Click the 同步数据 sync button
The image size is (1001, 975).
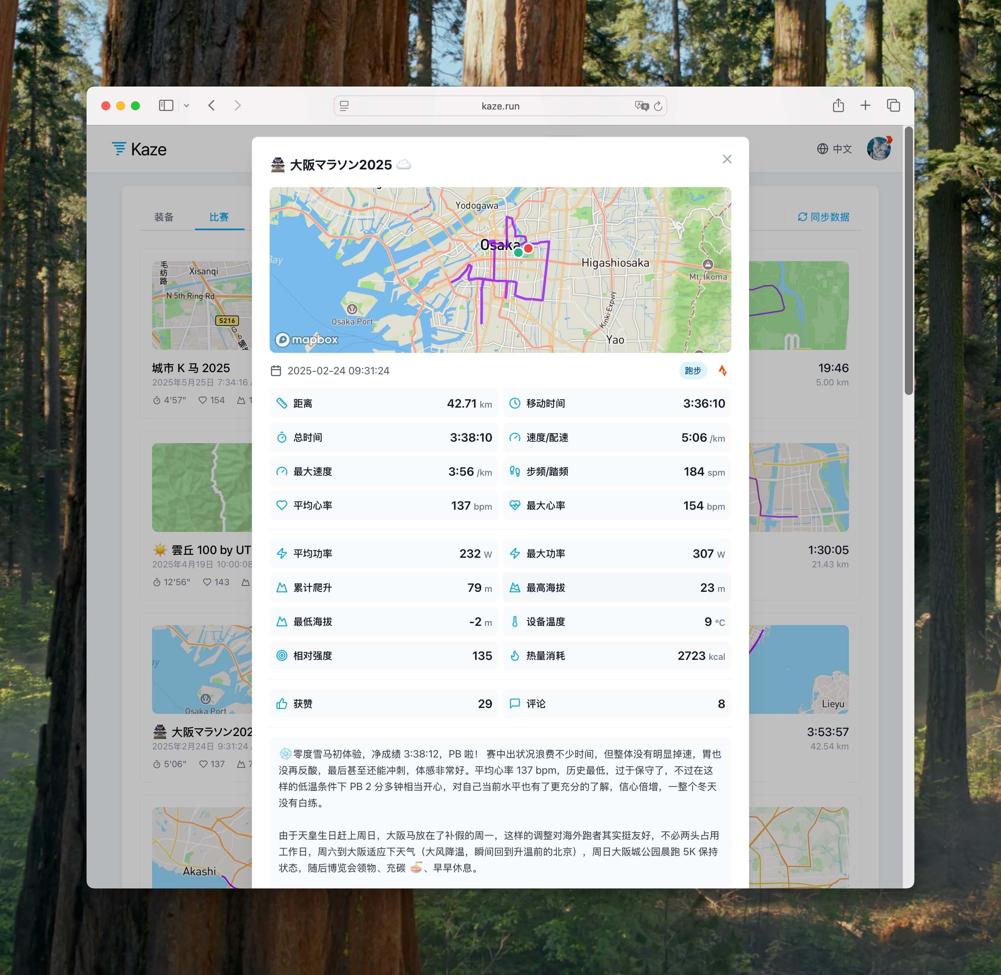pos(823,217)
